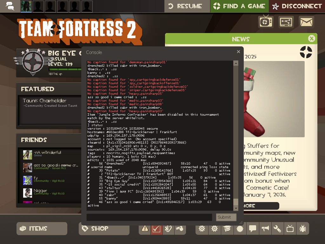325x244 pixels.
Task: Open the training graduation cap icon
Action: point(227,228)
